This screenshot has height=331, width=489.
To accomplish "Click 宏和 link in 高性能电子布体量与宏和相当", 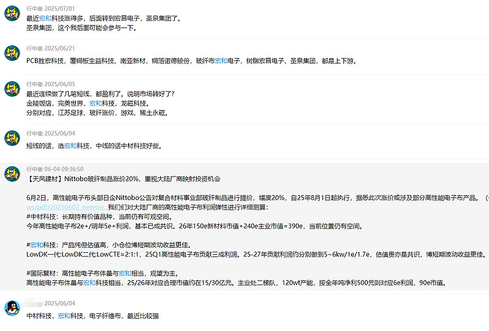I will [x=125, y=274].
